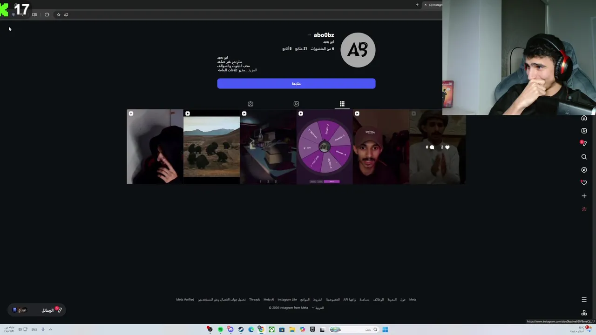
Task: Click the Instagram Lite footer link
Action: pos(287,300)
